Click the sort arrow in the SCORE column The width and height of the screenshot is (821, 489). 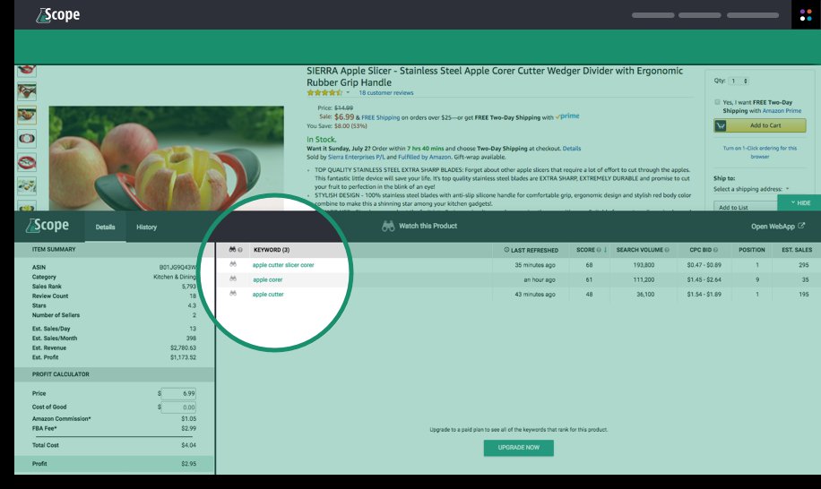[605, 250]
